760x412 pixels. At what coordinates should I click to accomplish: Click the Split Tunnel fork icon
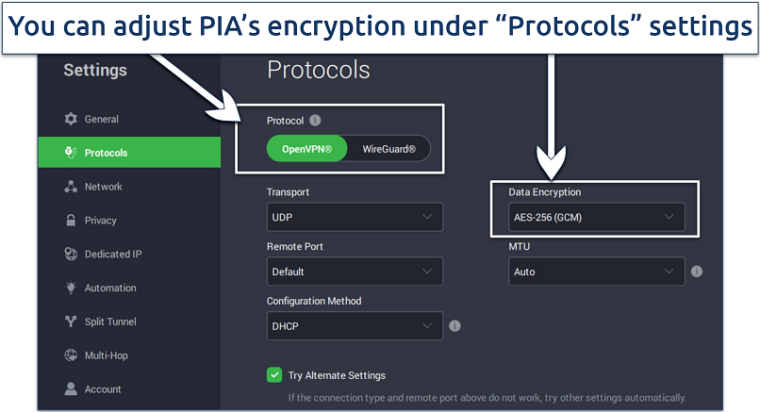point(70,322)
